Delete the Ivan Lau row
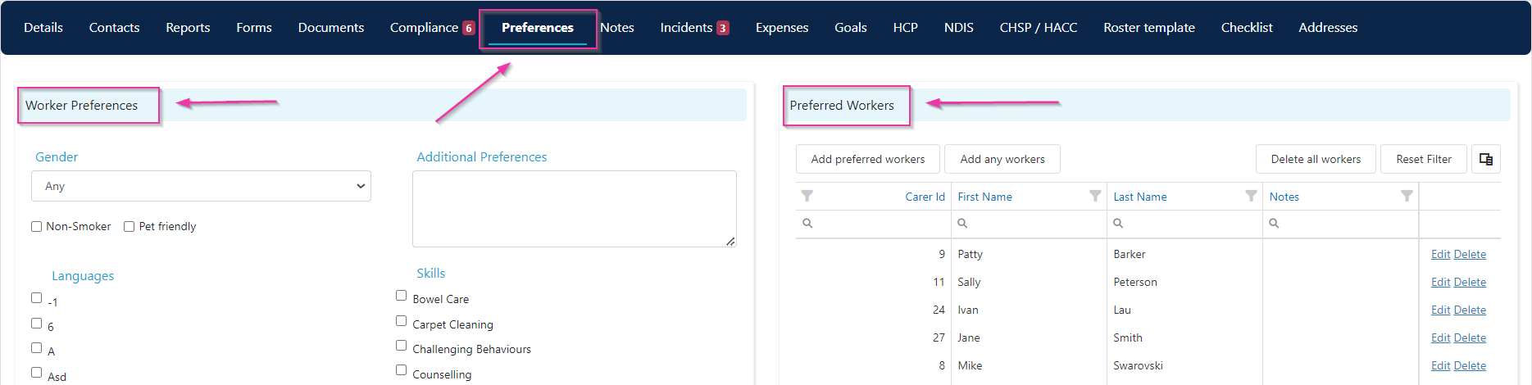This screenshot has width=1532, height=385. click(x=1470, y=310)
